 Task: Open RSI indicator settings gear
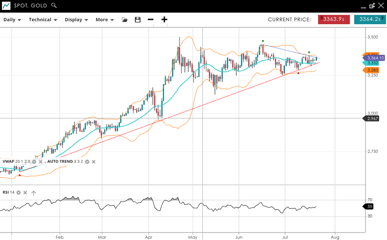tap(19, 192)
